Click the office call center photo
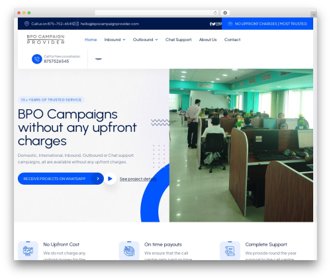 click(x=241, y=145)
